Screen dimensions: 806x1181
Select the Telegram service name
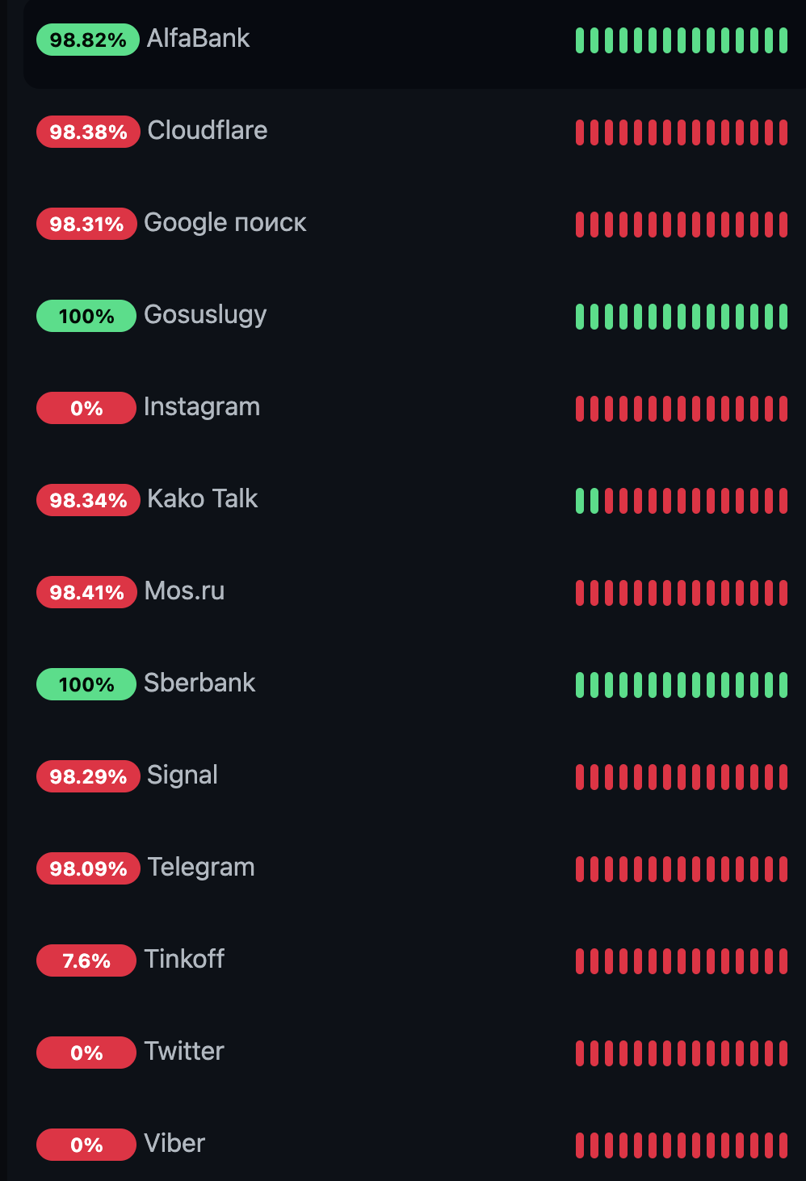(x=201, y=867)
